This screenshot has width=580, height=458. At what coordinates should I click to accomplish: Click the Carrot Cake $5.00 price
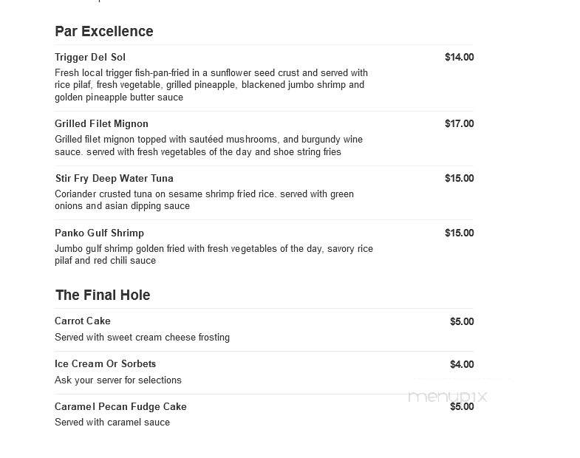462,321
